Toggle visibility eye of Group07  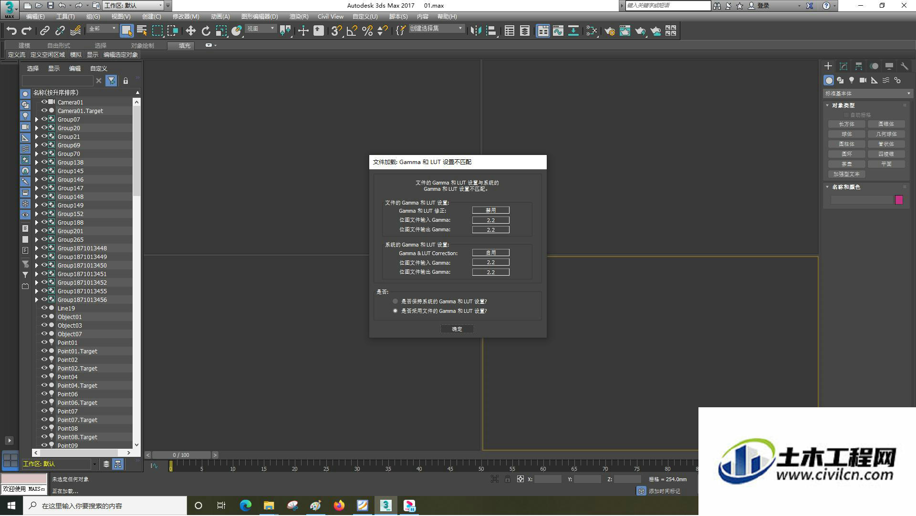(44, 119)
